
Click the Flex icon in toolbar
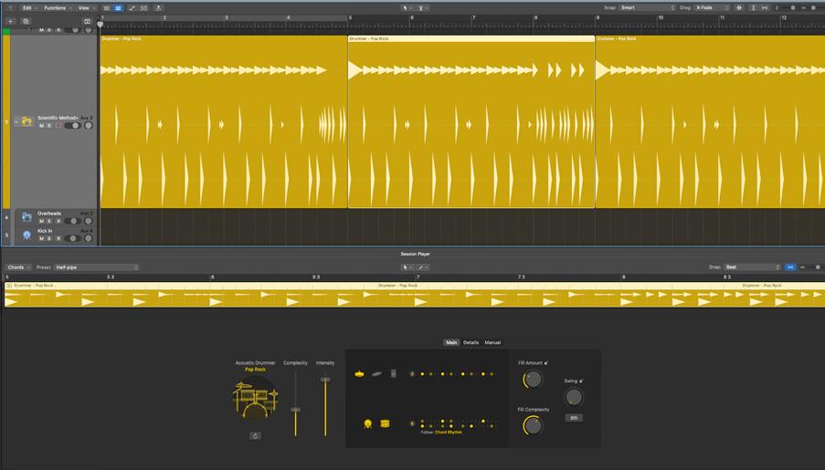pos(143,8)
